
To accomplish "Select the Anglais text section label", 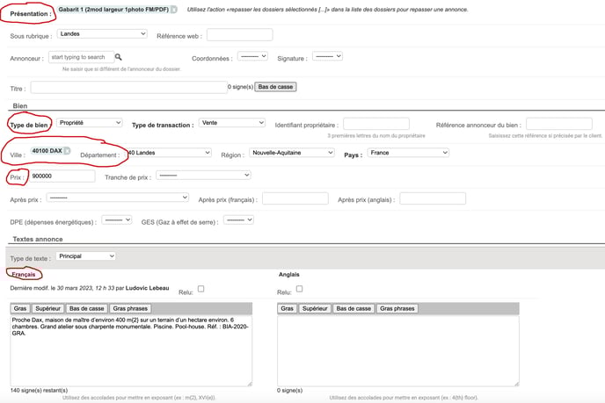I will coord(289,275).
